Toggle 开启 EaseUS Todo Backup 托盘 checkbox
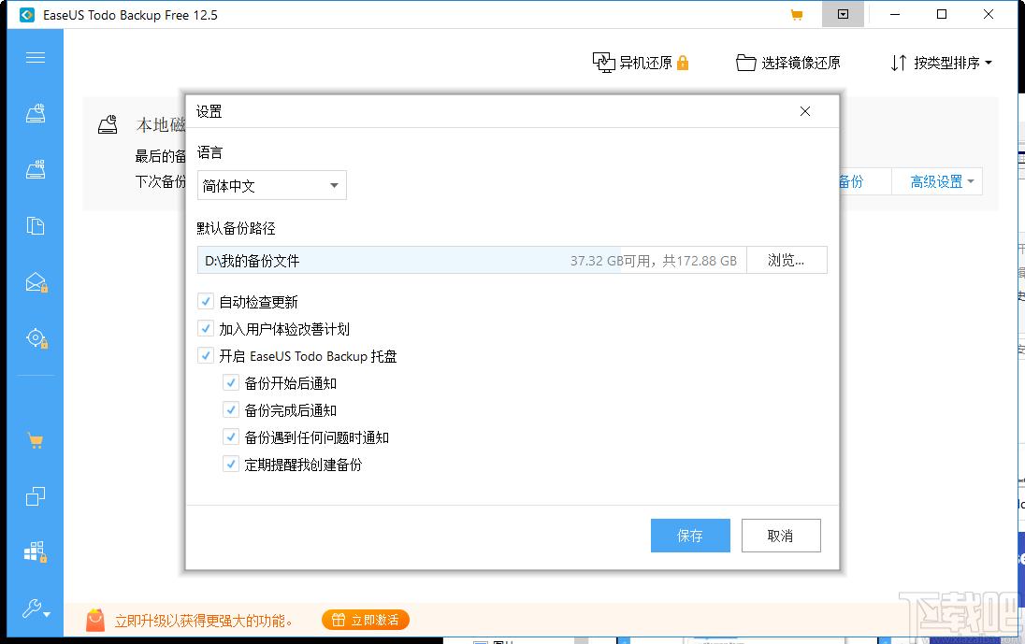Image resolution: width=1025 pixels, height=644 pixels. (x=206, y=355)
